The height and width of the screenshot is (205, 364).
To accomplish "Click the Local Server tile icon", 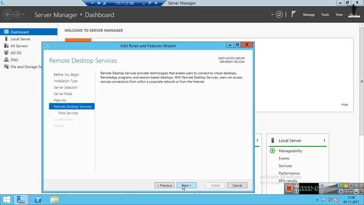I will (273, 141).
